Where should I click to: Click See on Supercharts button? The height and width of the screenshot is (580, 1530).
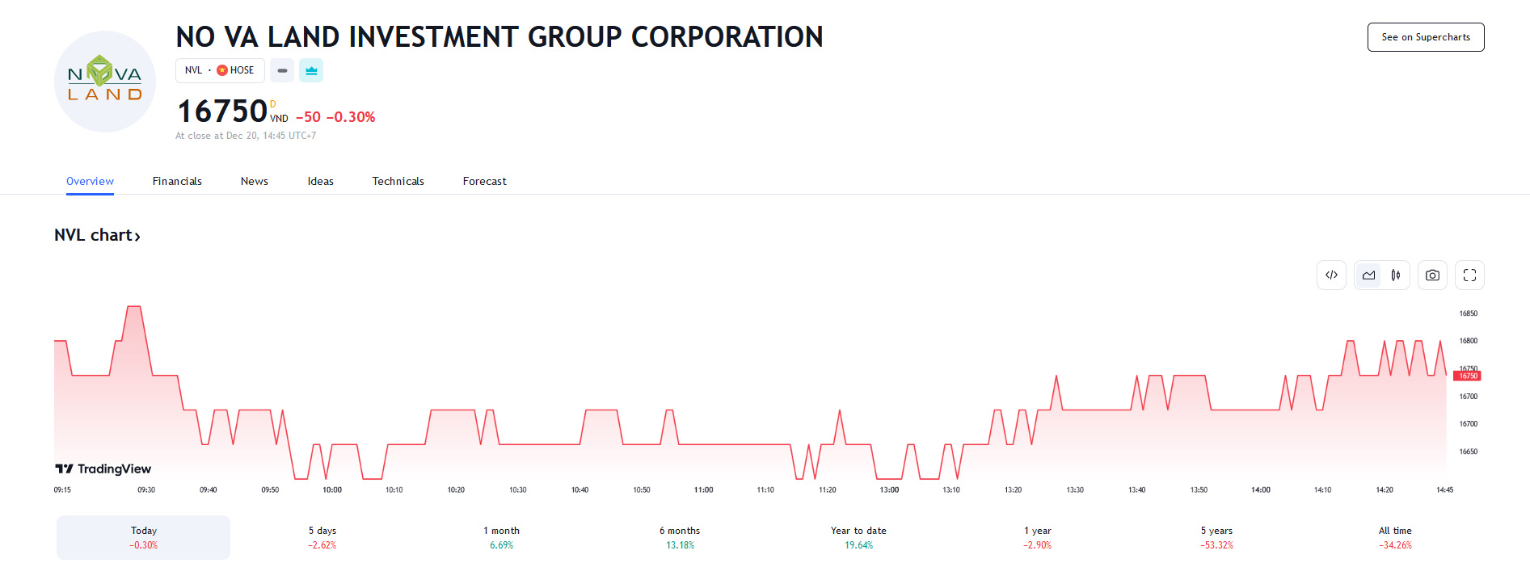(1426, 37)
